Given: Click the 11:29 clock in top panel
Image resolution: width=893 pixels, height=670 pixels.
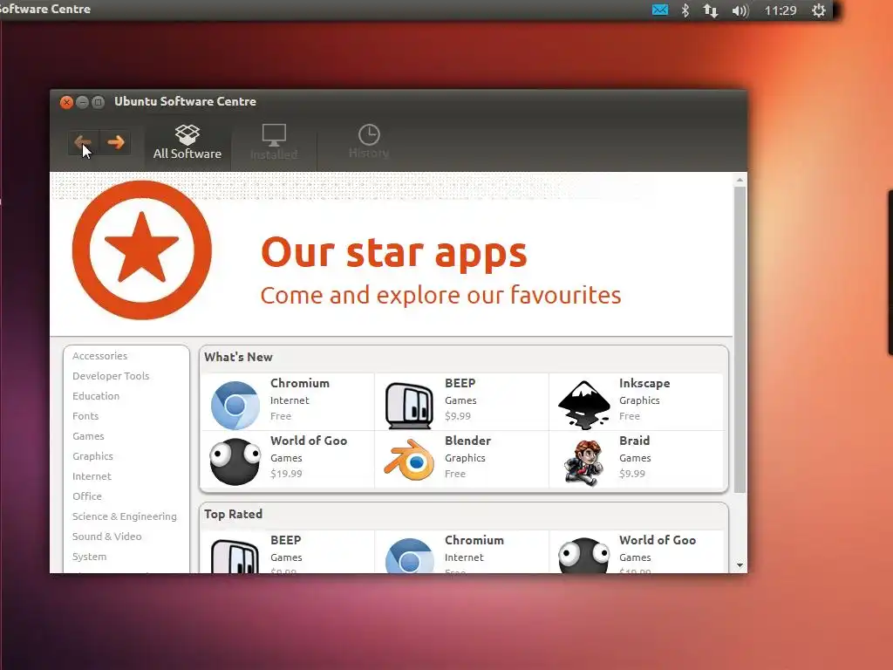Looking at the screenshot, I should tap(781, 10).
